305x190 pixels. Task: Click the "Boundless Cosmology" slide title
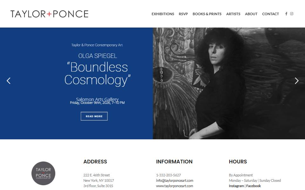[x=98, y=73]
